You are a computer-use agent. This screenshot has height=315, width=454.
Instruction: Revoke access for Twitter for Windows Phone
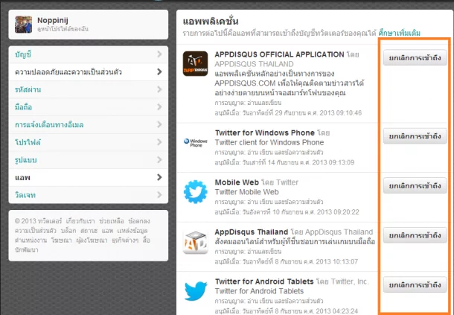coord(415,136)
